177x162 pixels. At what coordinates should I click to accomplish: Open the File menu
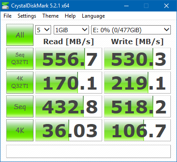7,16
